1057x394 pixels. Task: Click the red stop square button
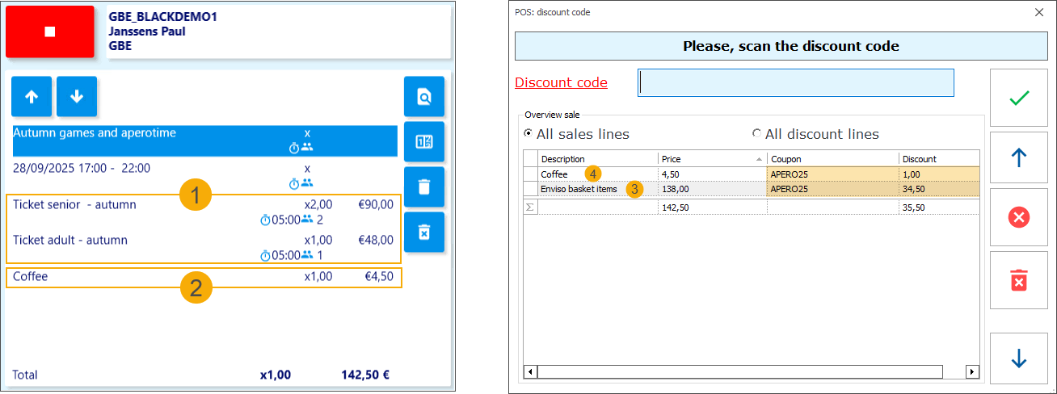[x=49, y=31]
